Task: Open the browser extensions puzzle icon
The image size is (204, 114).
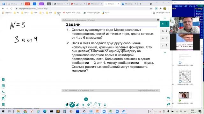Action: [x=160, y=9]
